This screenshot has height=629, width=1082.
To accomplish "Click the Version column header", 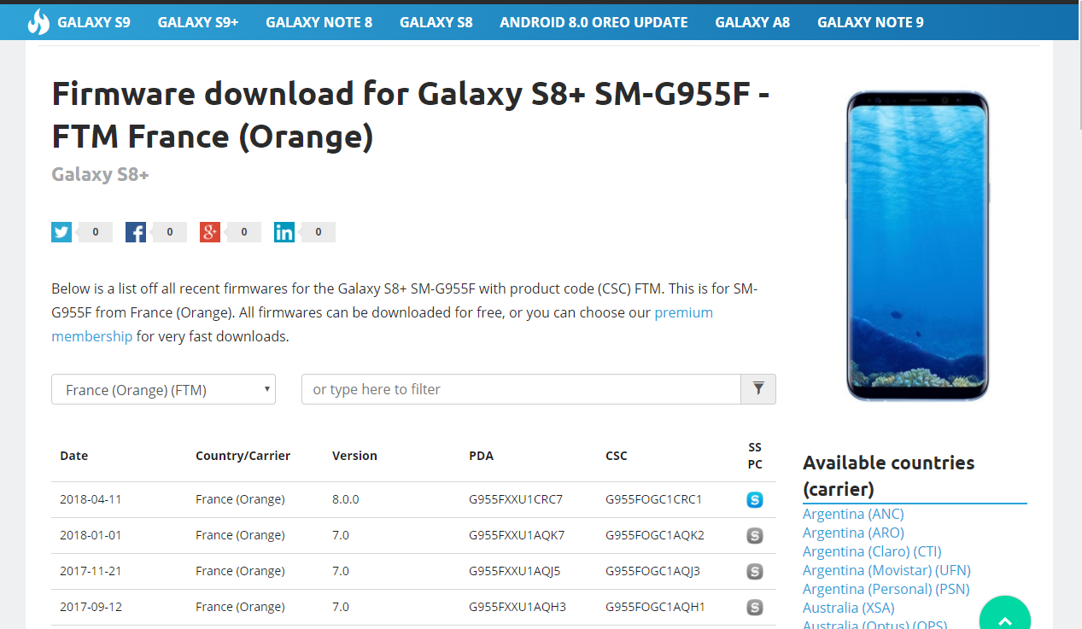I will 354,456.
